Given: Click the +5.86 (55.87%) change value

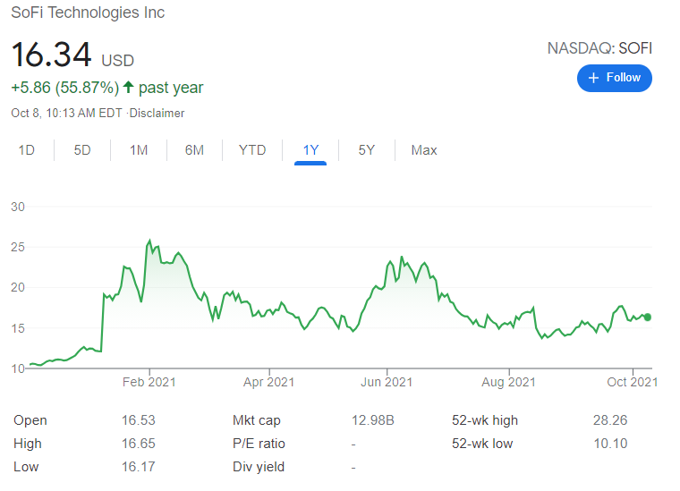Looking at the screenshot, I should 65,88.
